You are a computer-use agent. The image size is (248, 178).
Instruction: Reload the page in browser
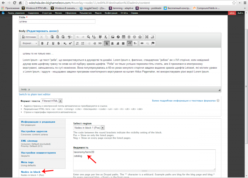click(x=15, y=3)
